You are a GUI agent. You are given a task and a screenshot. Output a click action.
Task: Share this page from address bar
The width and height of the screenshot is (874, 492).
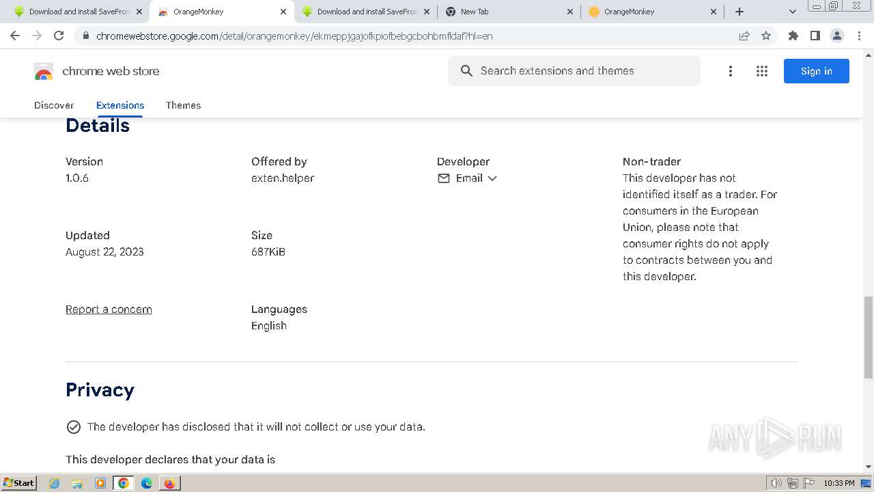pos(744,36)
